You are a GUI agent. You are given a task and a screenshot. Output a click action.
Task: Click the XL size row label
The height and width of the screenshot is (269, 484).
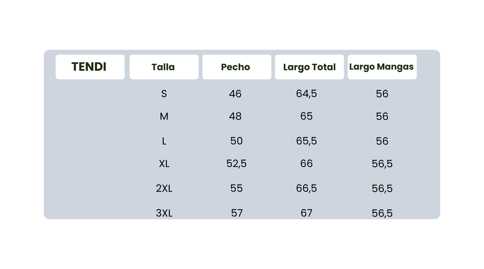click(164, 164)
